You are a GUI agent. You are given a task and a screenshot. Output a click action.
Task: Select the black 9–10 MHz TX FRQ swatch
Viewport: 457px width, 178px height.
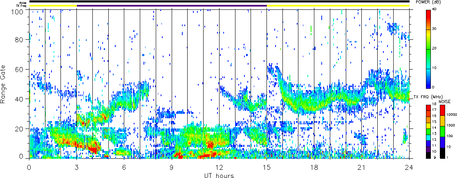point(428,155)
